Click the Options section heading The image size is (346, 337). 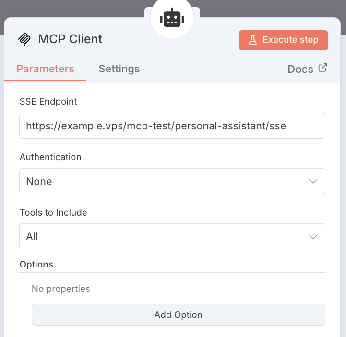click(36, 265)
